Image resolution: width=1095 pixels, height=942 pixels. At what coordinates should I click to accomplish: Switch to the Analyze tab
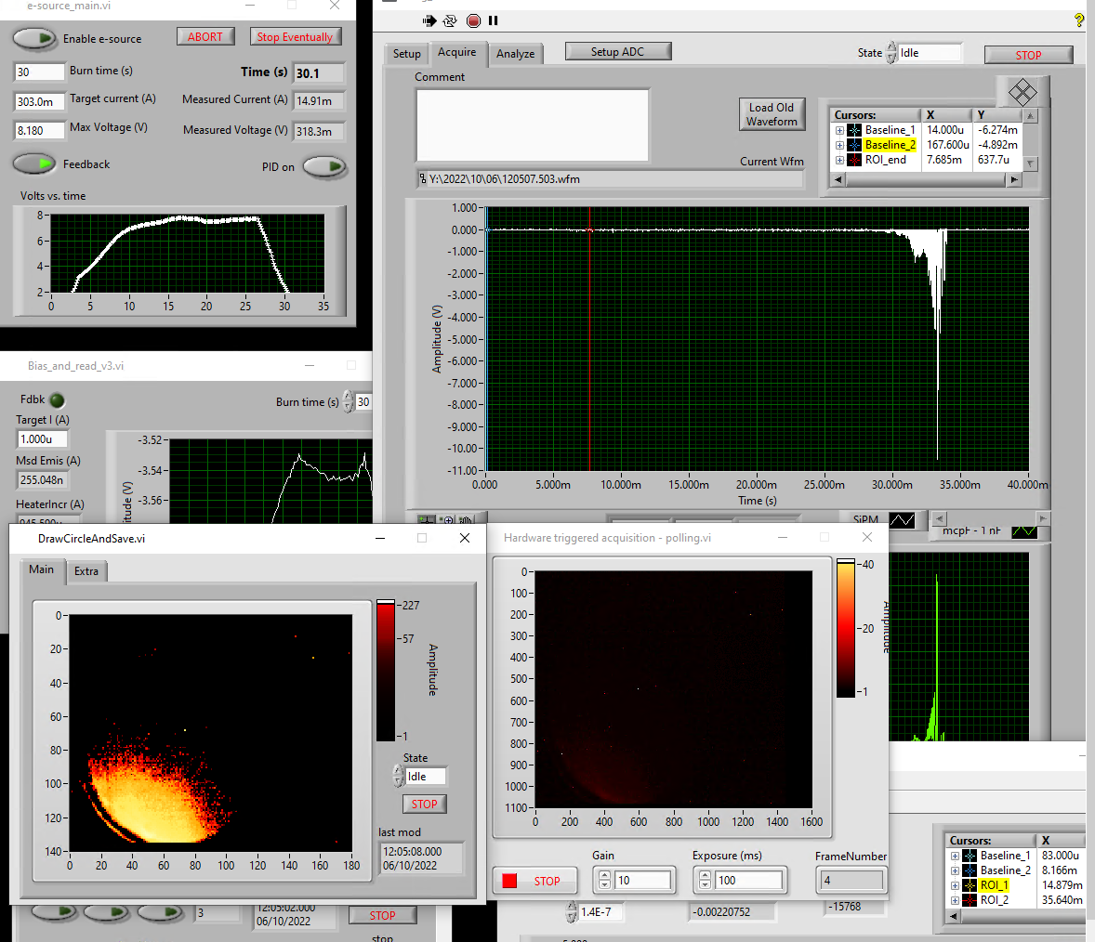point(515,54)
